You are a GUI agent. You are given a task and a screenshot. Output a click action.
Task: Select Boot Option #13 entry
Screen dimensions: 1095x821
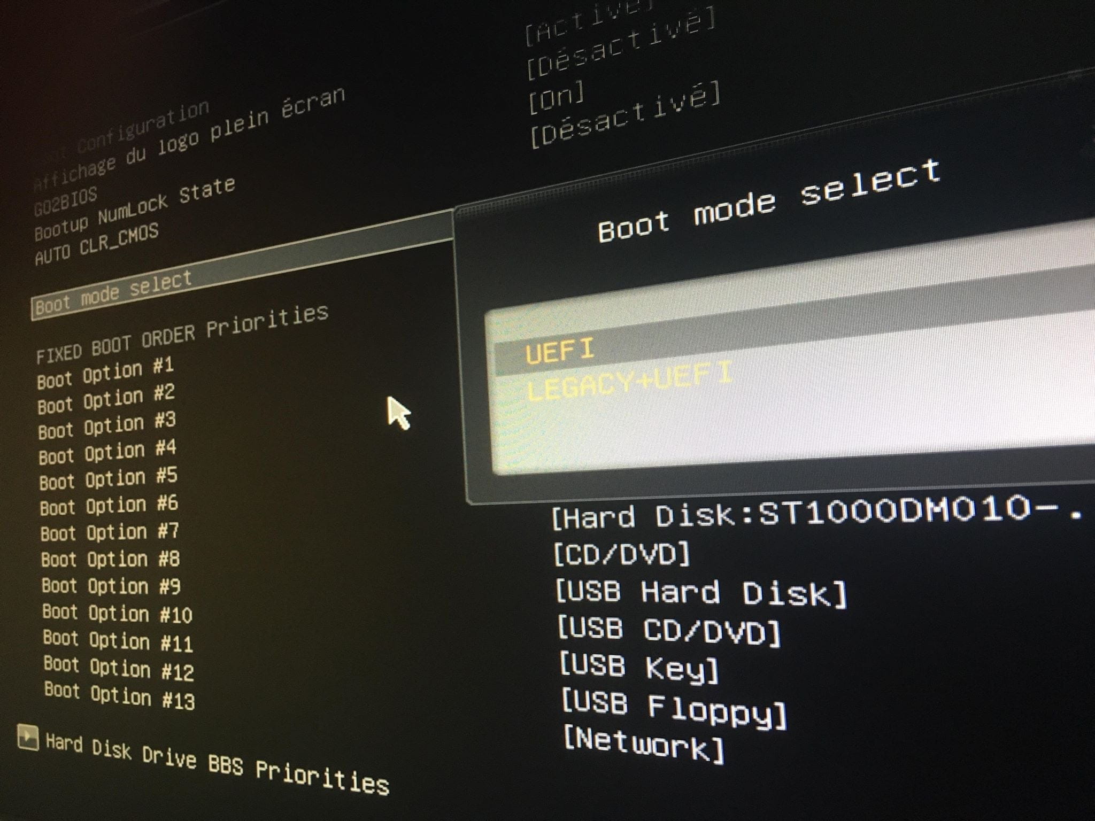click(119, 696)
